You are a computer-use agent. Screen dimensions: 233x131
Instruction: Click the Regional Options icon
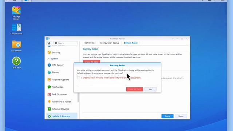point(49,80)
